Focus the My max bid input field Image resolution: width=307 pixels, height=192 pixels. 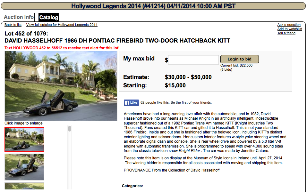point(193,60)
